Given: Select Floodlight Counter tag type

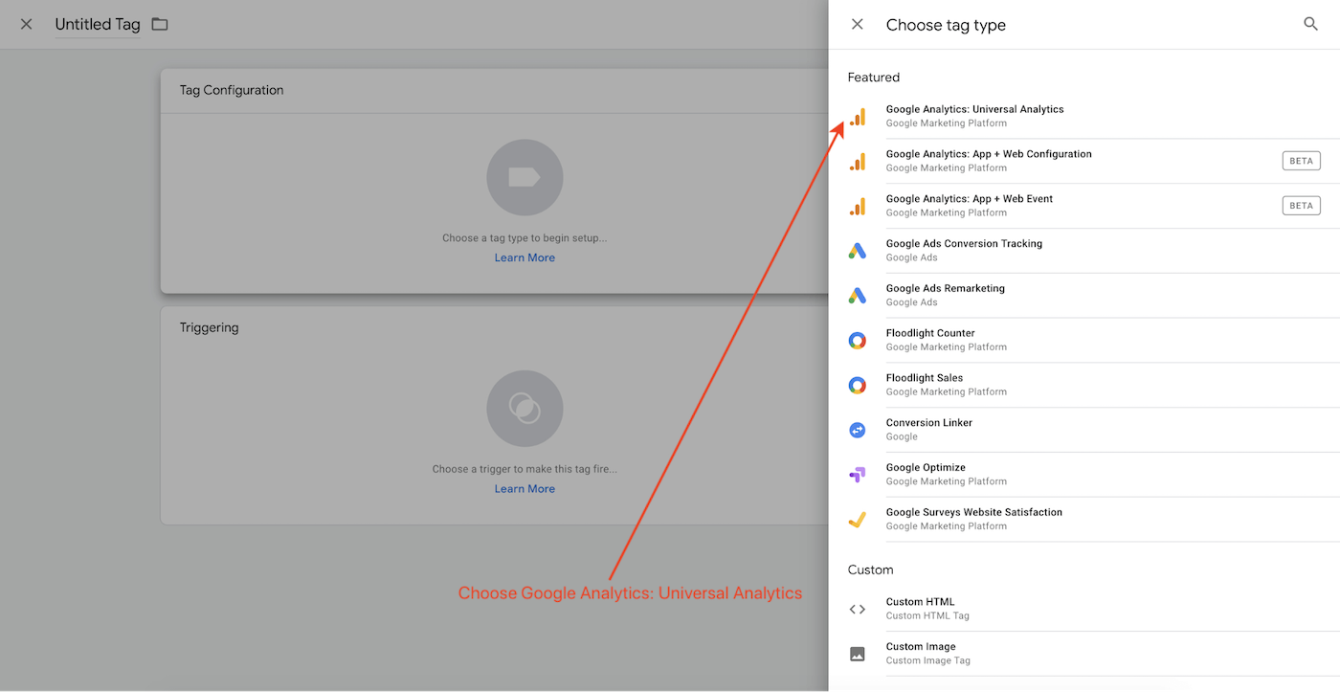Looking at the screenshot, I should click(1084, 341).
